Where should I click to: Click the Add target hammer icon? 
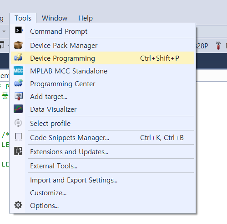(18, 96)
